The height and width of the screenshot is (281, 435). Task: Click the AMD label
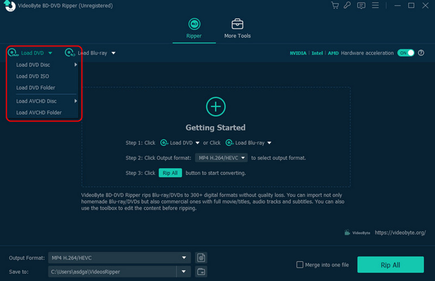(x=333, y=53)
